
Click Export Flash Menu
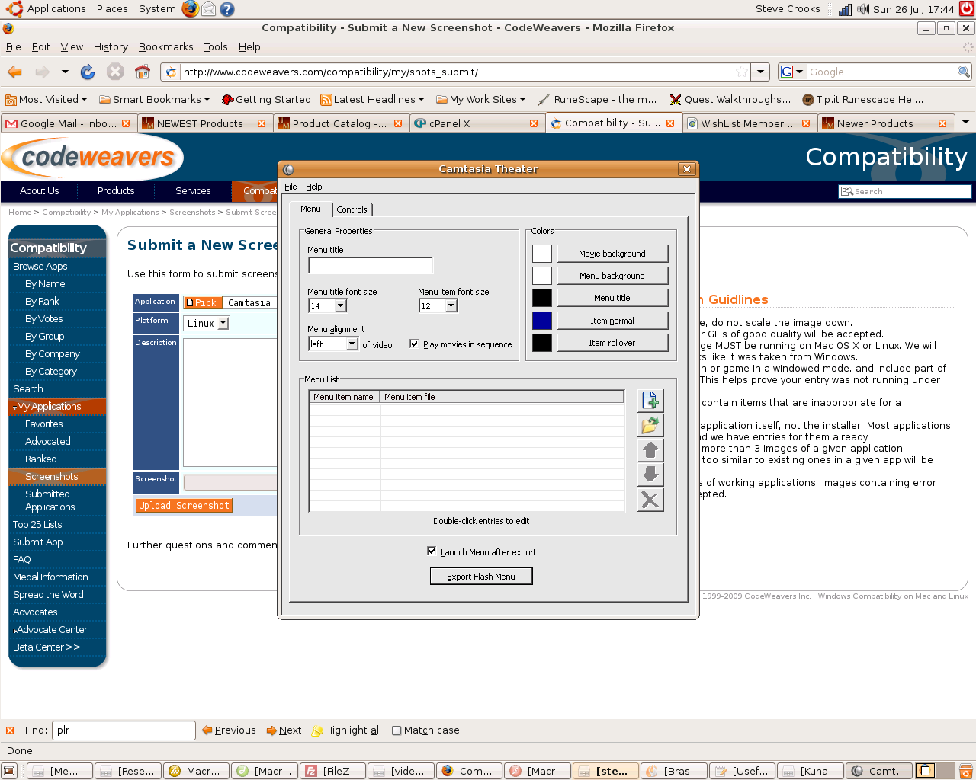(x=481, y=576)
